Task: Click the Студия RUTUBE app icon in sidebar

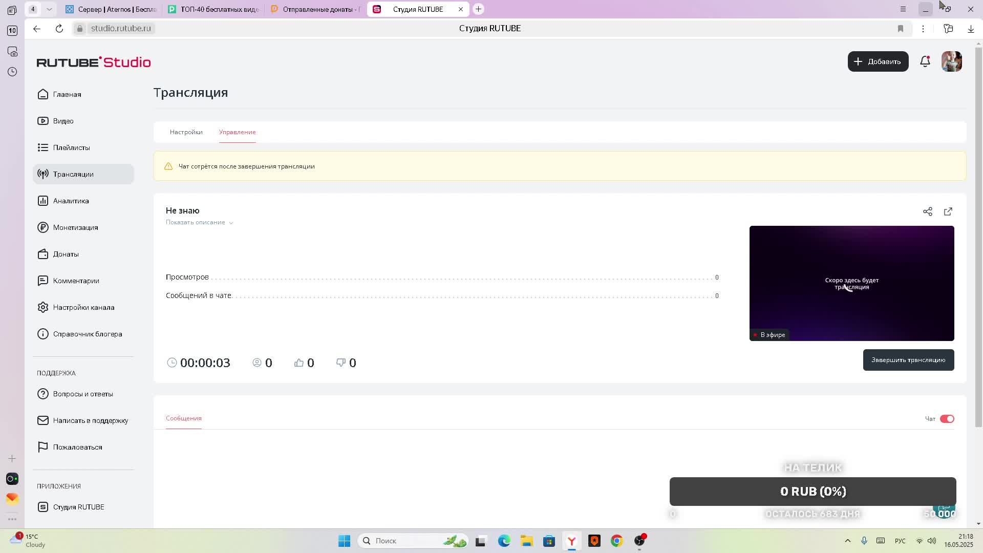Action: click(43, 507)
